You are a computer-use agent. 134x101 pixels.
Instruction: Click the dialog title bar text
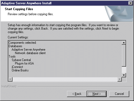click(26, 3)
